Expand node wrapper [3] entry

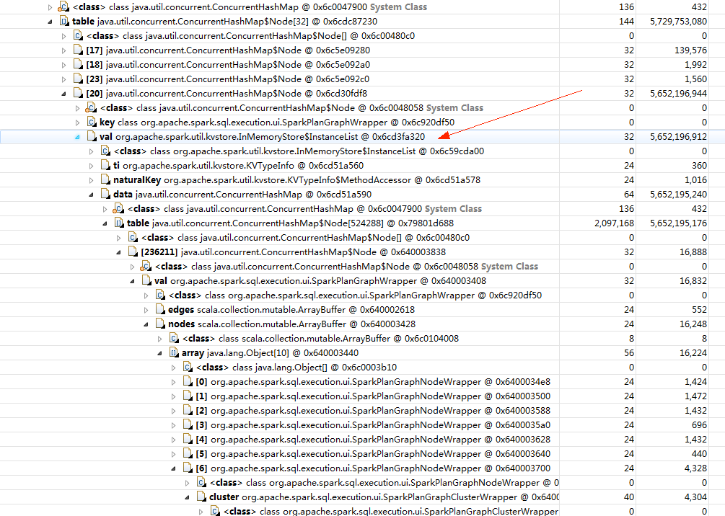click(x=173, y=425)
